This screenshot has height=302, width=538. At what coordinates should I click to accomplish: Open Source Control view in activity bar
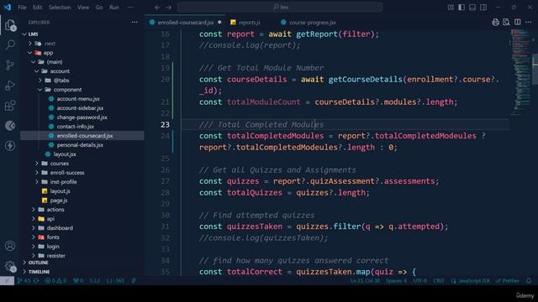tap(10, 65)
